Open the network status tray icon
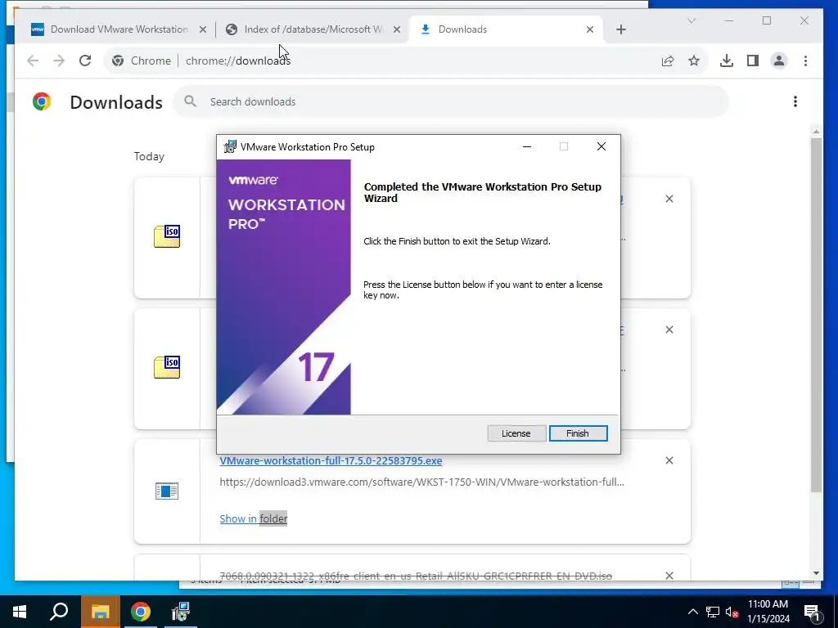Image resolution: width=838 pixels, height=628 pixels. pos(713,612)
